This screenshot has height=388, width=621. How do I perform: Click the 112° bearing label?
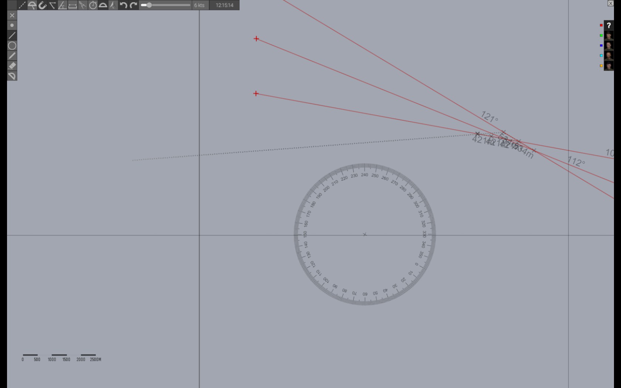coord(576,161)
